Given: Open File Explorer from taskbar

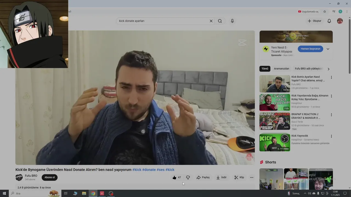Looking at the screenshot, I should (x=84, y=193).
